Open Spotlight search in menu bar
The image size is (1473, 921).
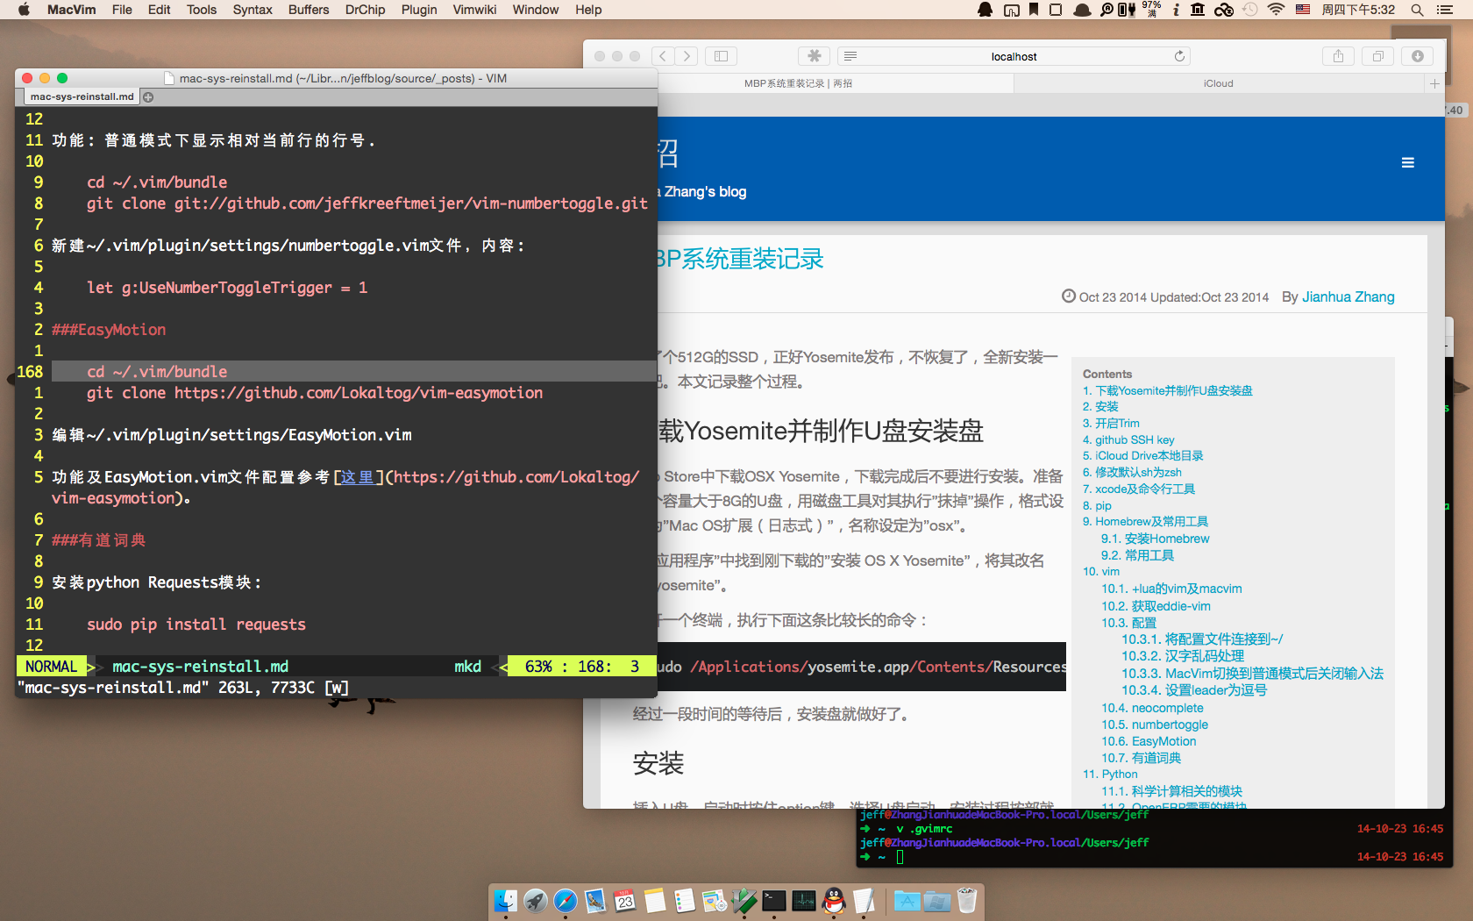tap(1417, 10)
